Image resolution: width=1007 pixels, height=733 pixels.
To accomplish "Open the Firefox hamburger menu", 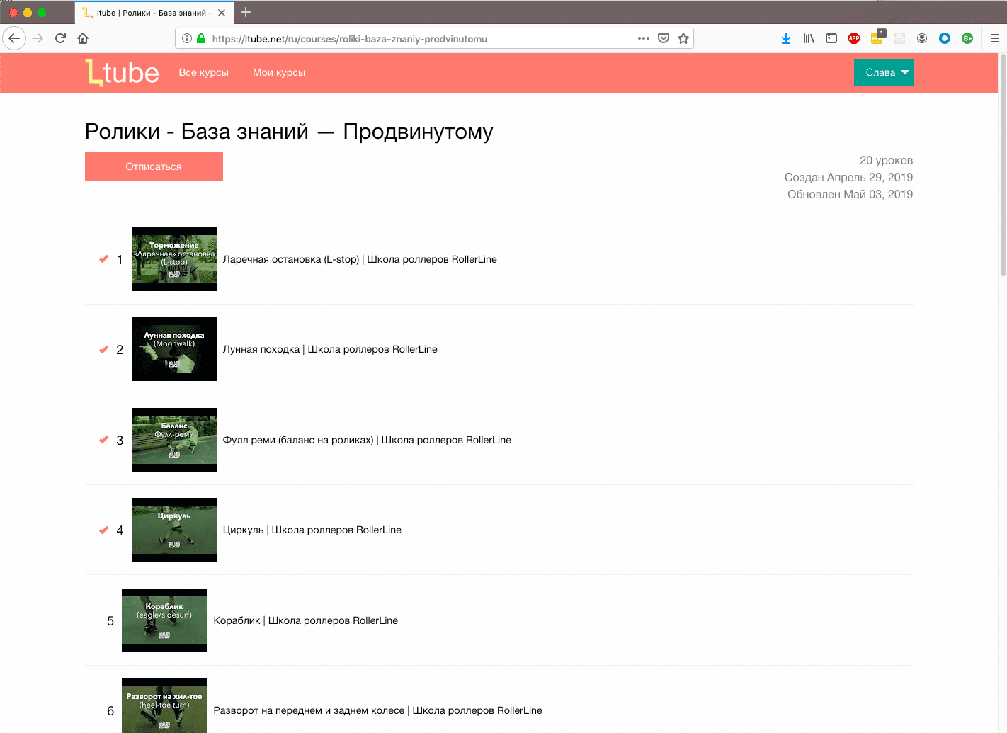I will [x=994, y=38].
